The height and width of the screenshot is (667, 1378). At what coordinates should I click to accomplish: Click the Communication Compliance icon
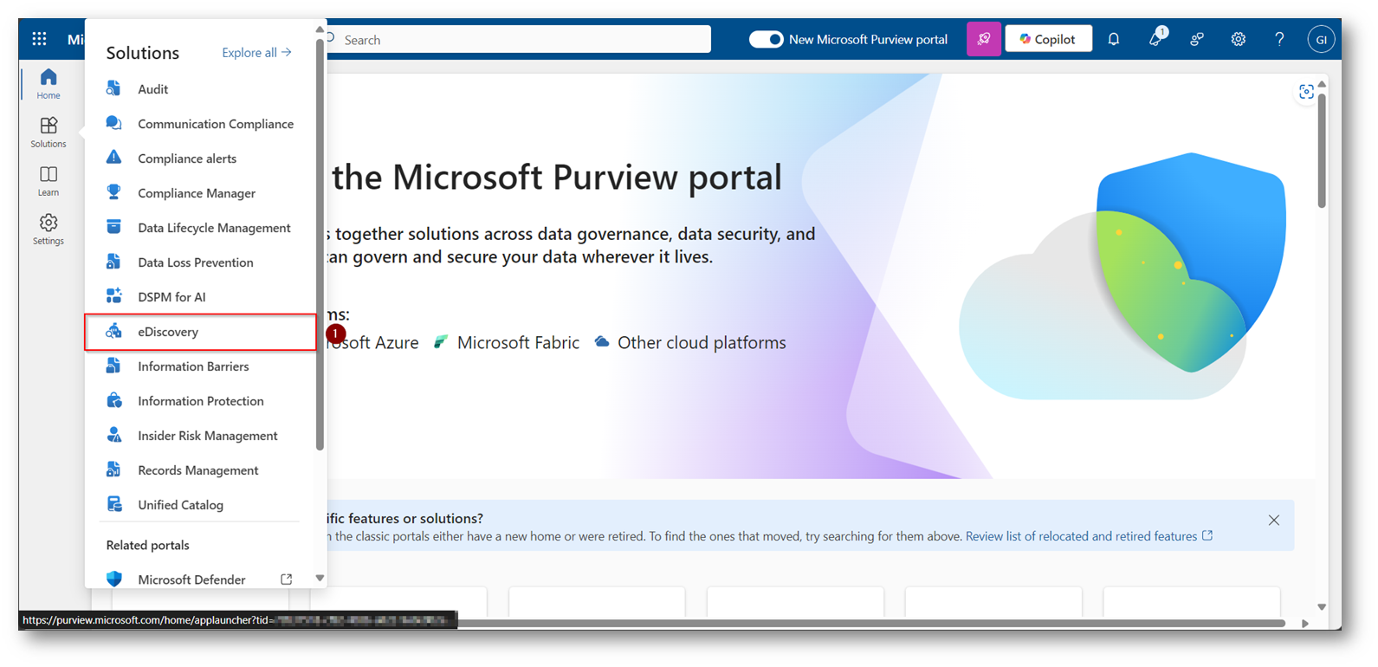point(113,123)
